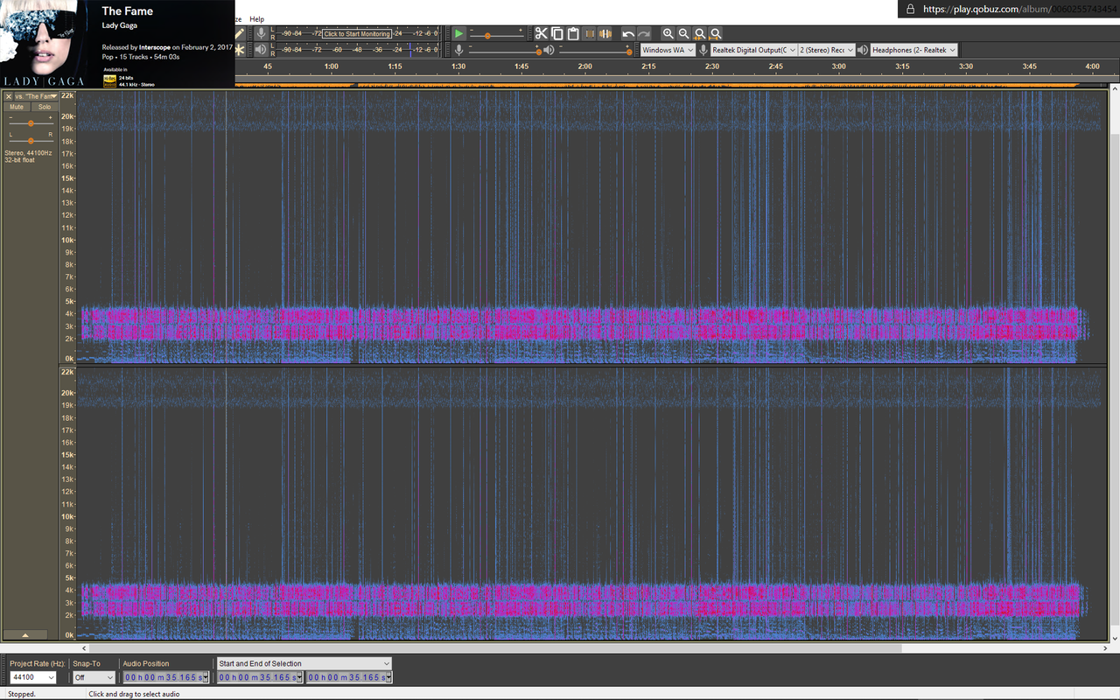This screenshot has width=1120, height=700.
Task: Open the Help menu
Action: pyautogui.click(x=256, y=19)
